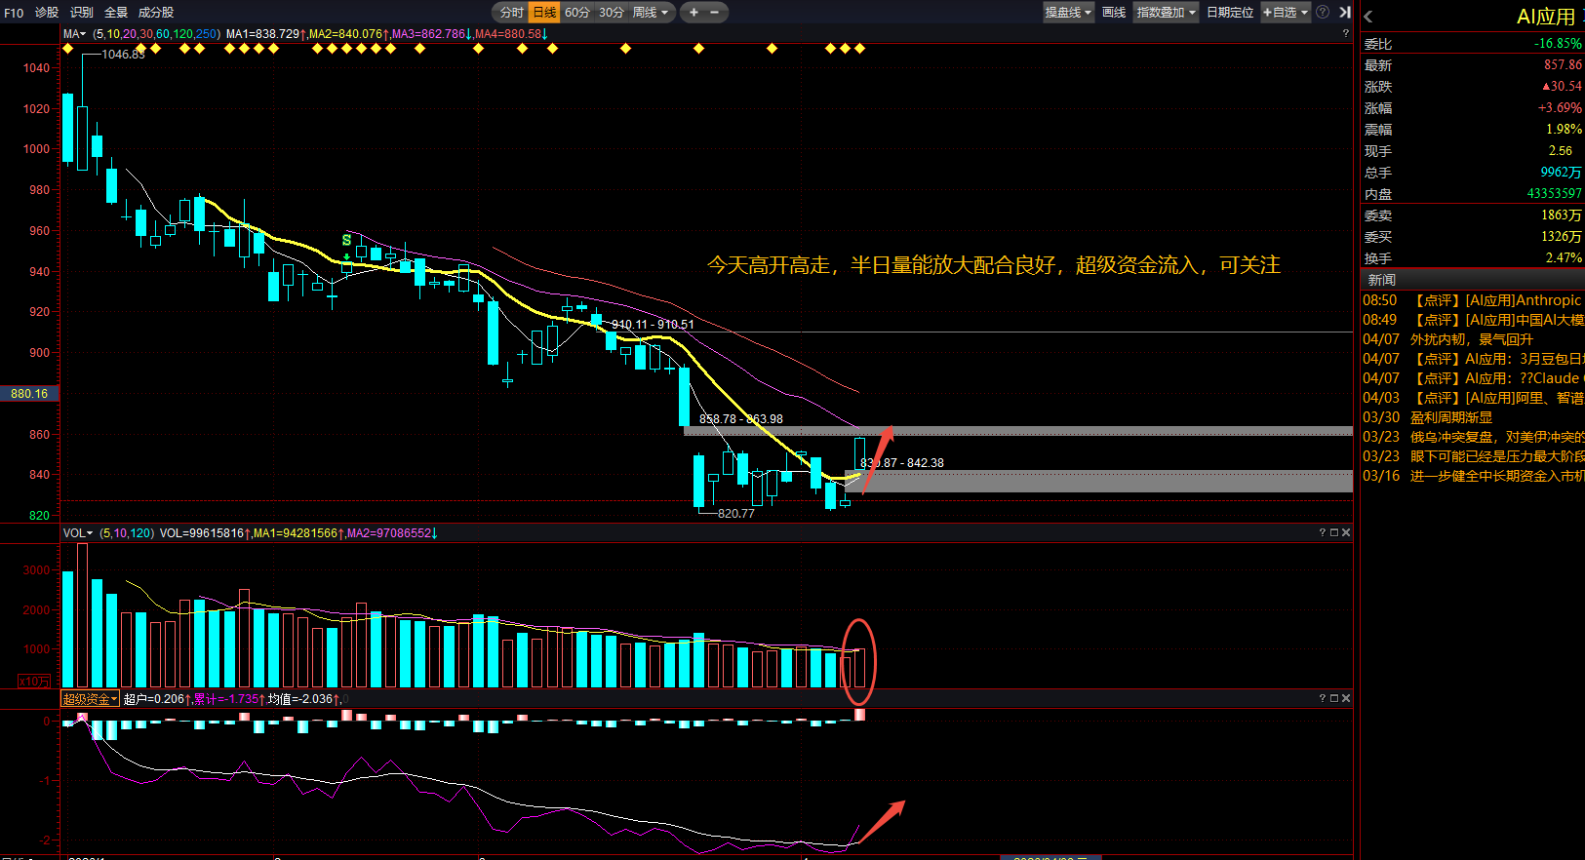Open help for the 超级资金 panel
Viewport: 1585px width, 860px height.
click(x=1323, y=698)
